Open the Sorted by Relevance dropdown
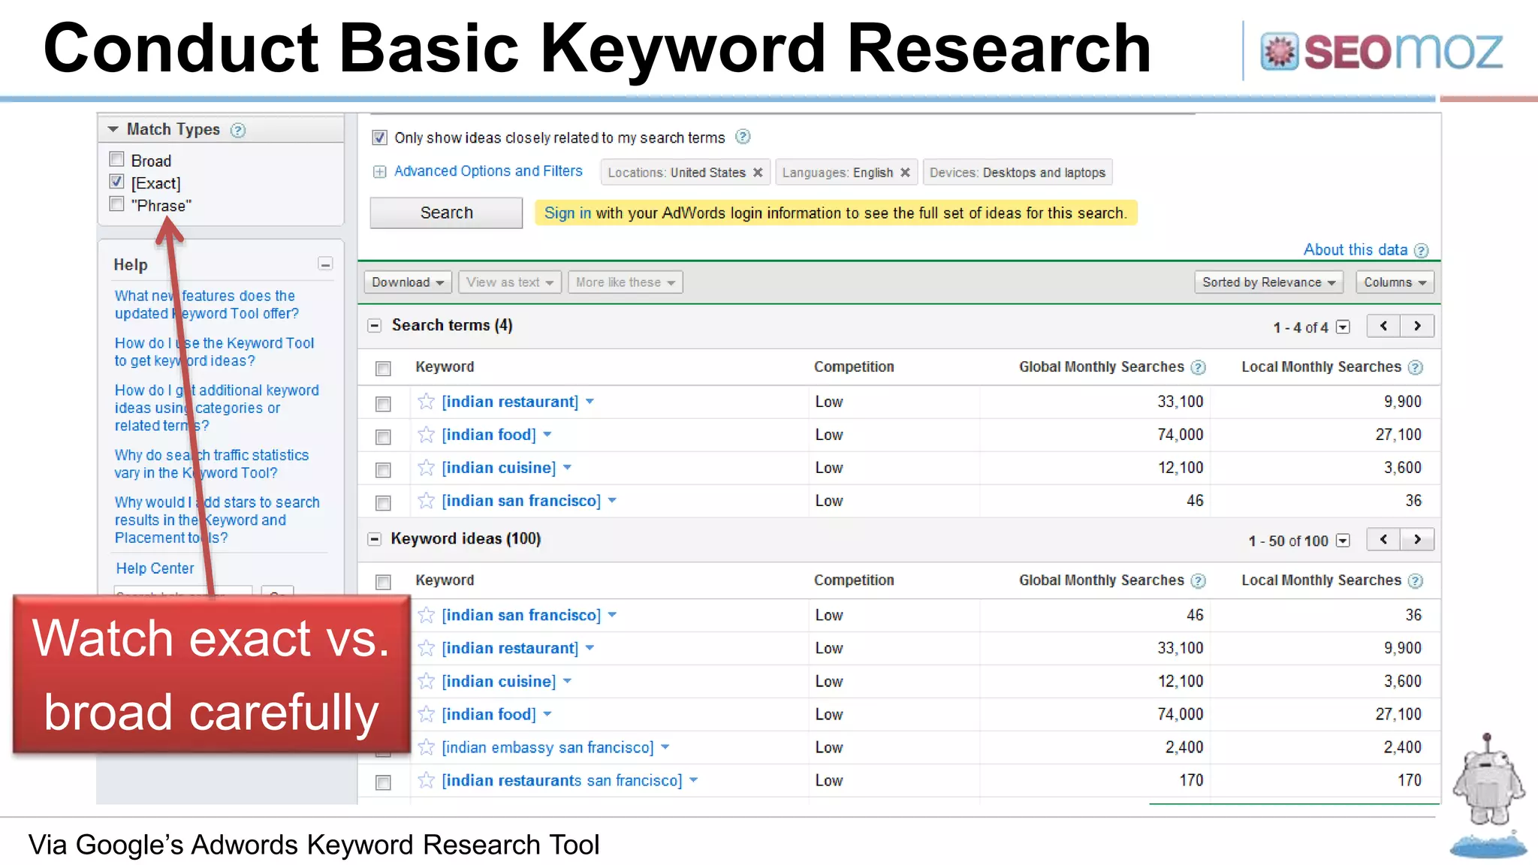 [x=1268, y=282]
